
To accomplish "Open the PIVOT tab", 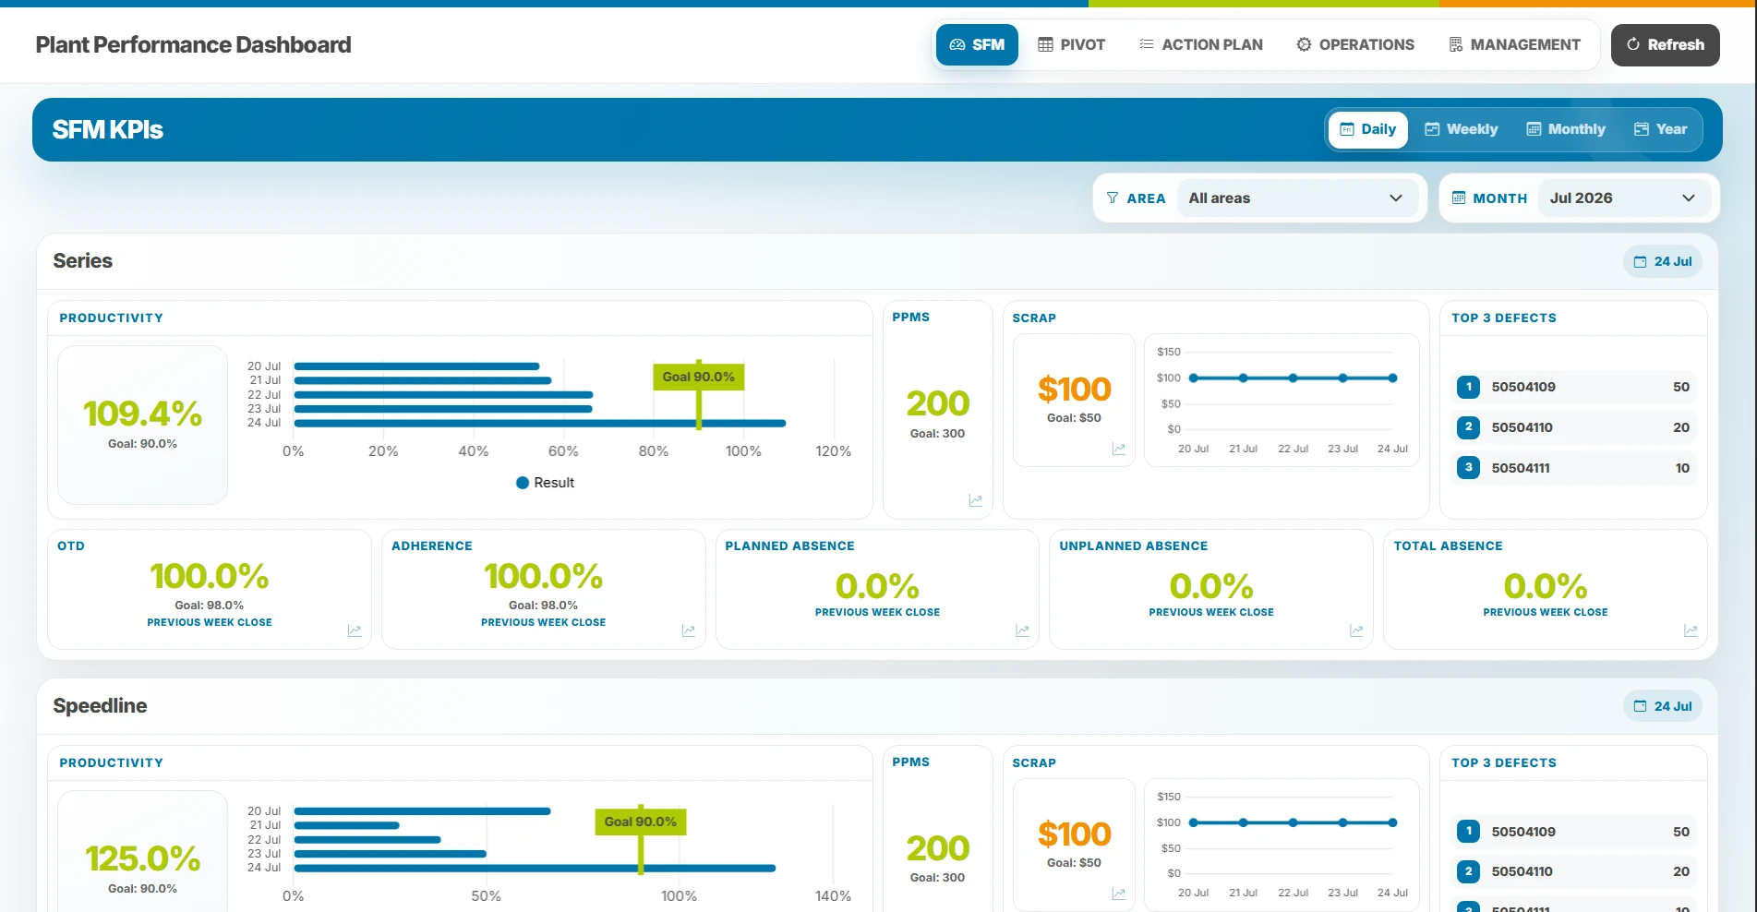I will (x=1071, y=44).
